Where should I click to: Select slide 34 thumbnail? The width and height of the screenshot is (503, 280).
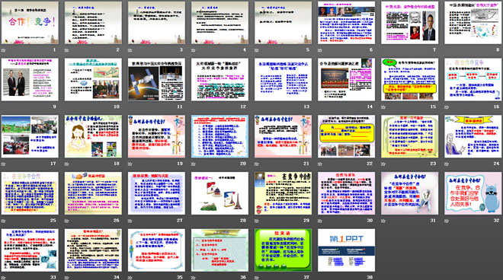[93, 250]
